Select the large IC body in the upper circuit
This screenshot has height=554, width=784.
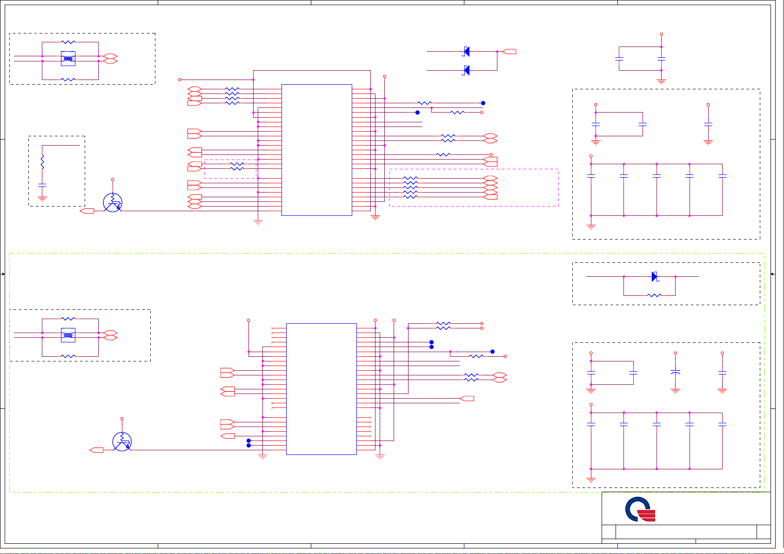pos(317,150)
